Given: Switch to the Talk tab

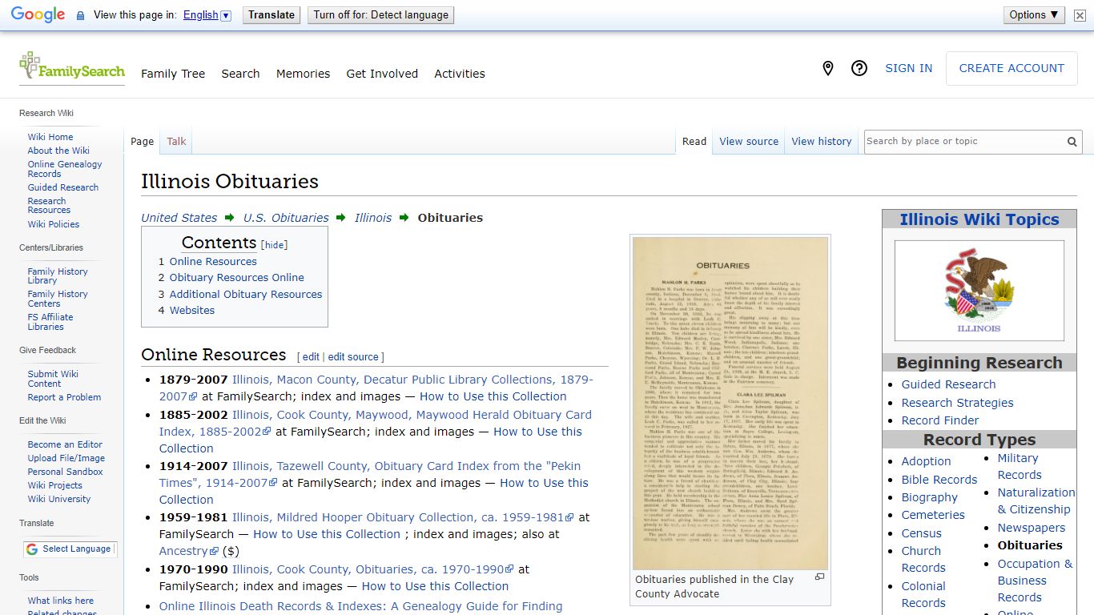Looking at the screenshot, I should click(x=176, y=142).
